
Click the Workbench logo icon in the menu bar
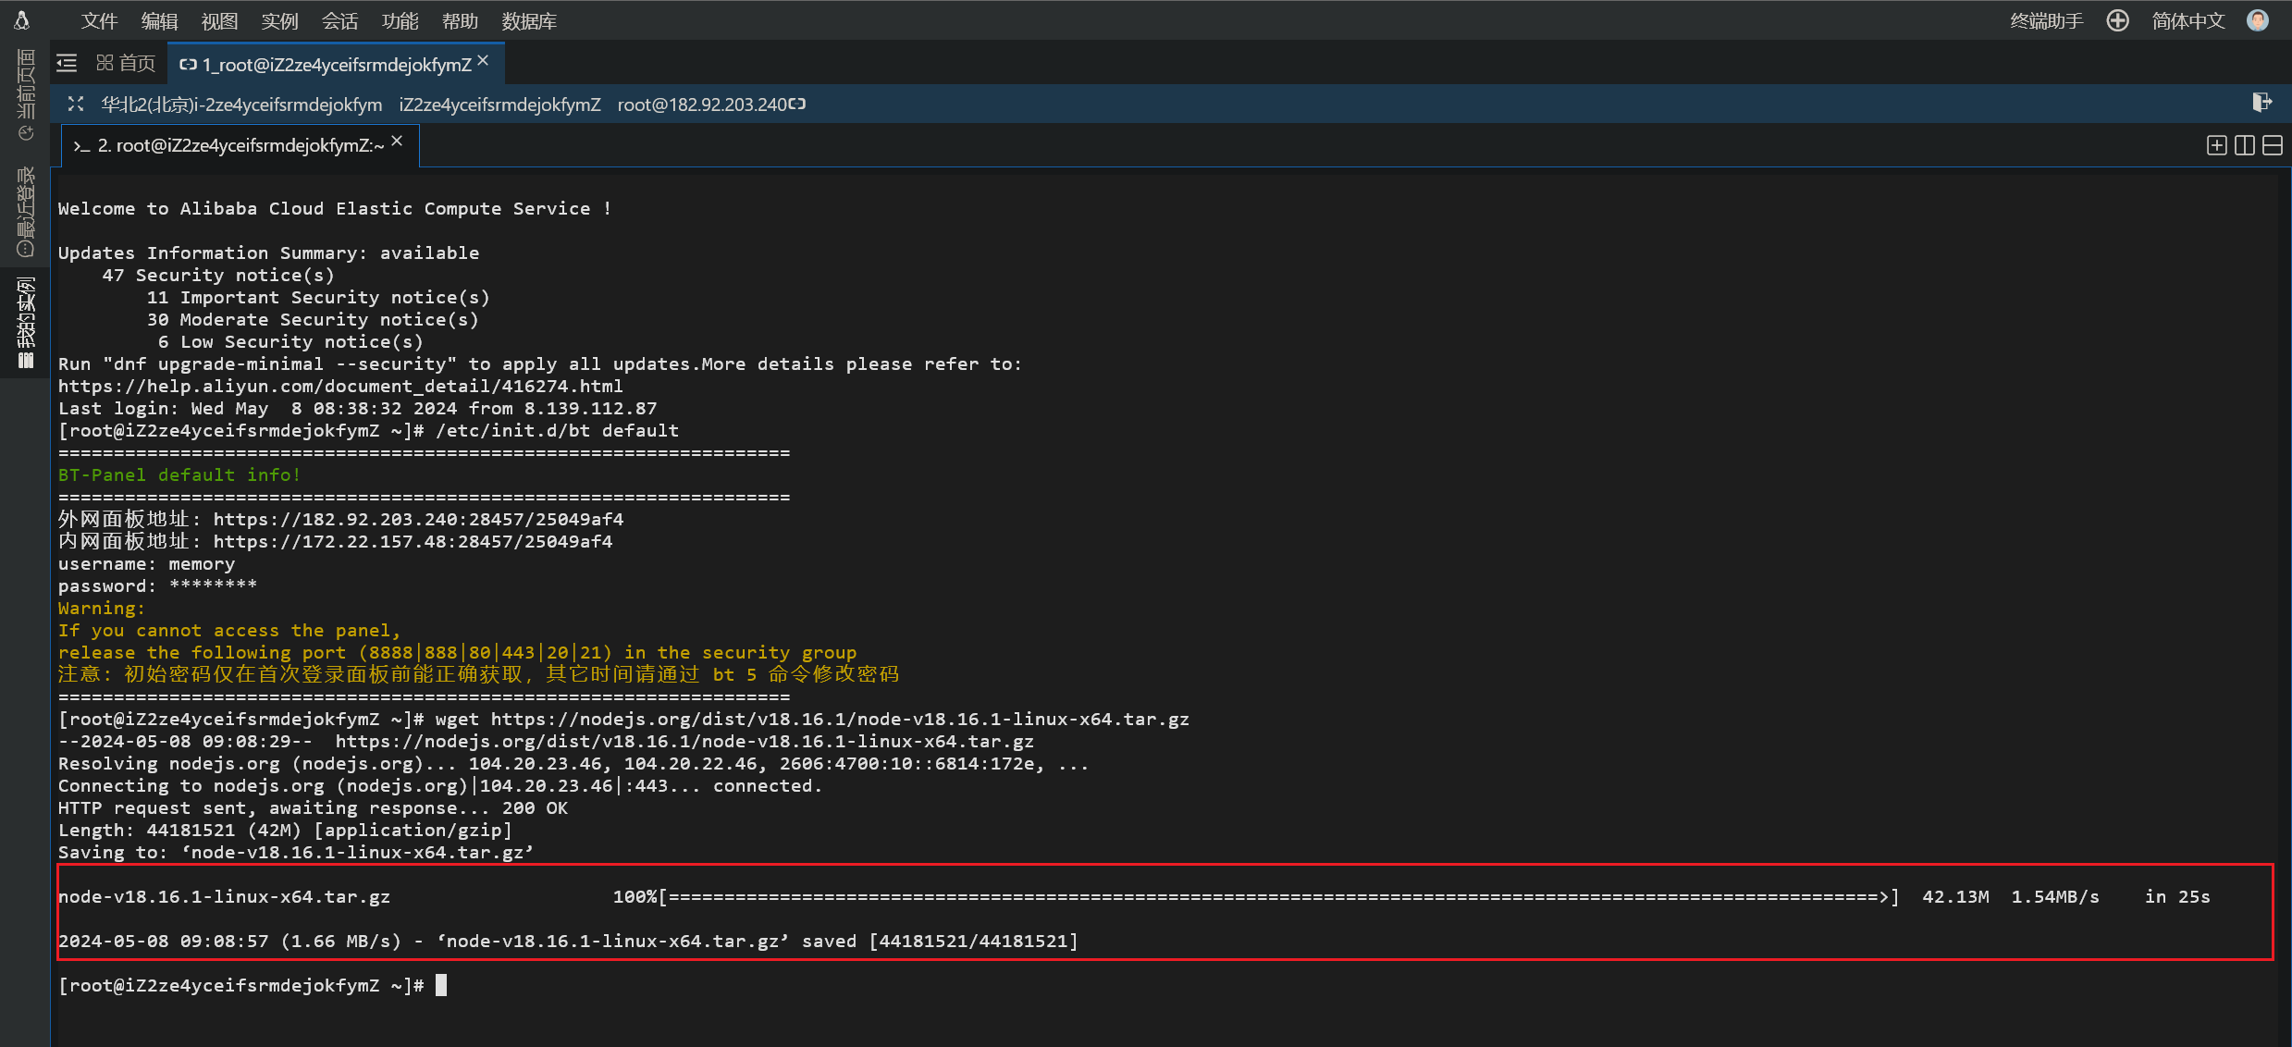[22, 20]
